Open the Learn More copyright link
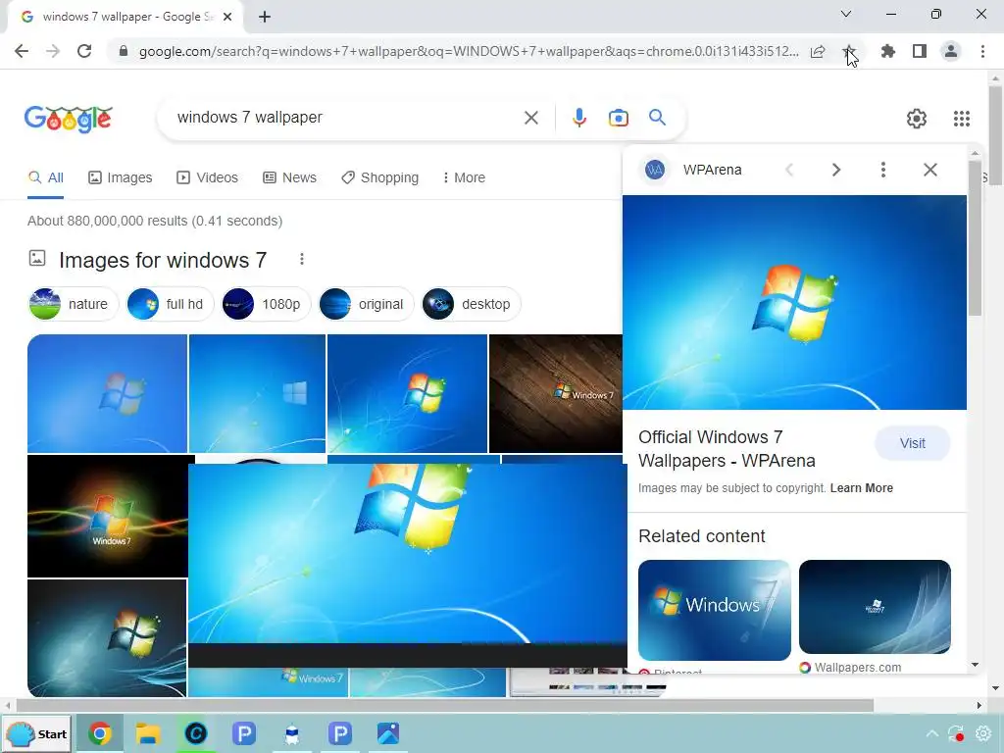 [861, 488]
